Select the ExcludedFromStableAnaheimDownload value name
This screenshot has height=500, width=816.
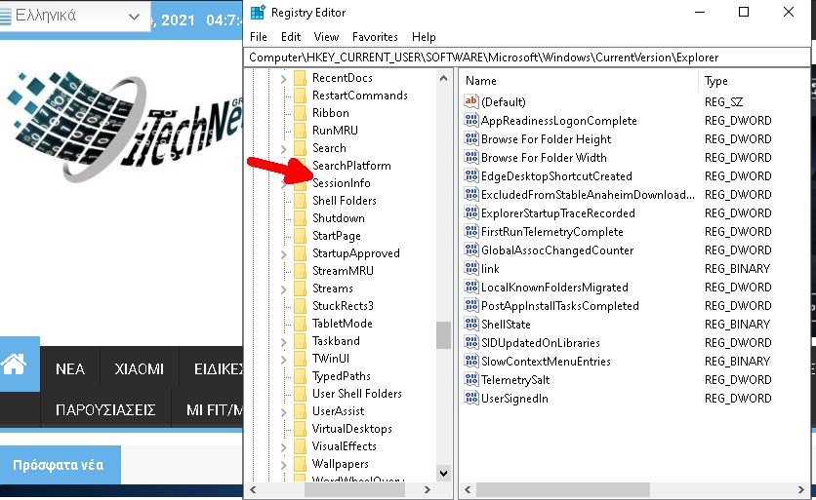tap(588, 194)
